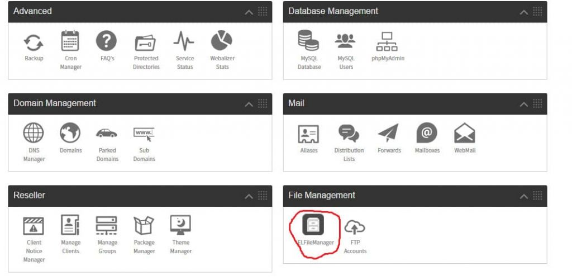Click the Domain Management grid handle
Screen dimensions: 572x280
click(x=263, y=103)
